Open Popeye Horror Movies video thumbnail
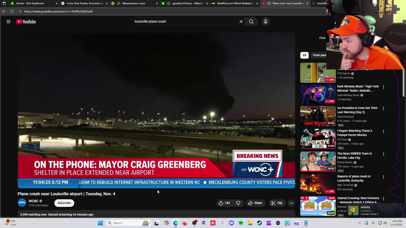This screenshot has height=228, width=406. coord(318,139)
